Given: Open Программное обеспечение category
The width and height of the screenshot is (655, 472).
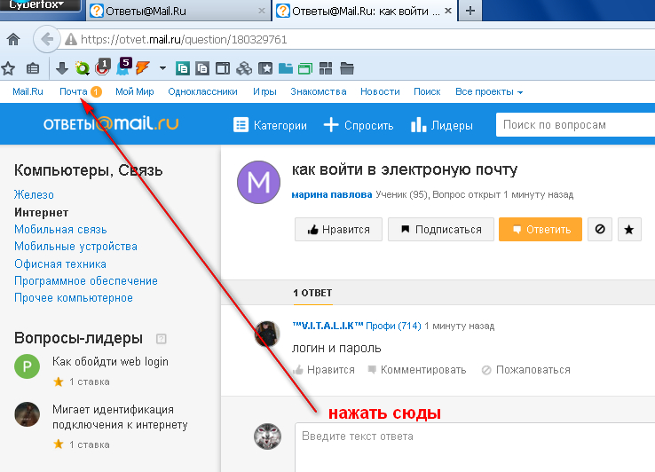Looking at the screenshot, I should (85, 280).
